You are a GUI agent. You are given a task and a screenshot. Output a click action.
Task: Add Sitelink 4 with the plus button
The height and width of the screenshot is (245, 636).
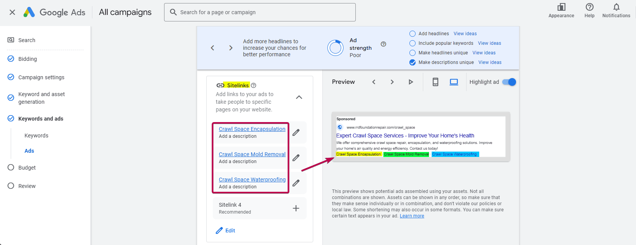point(296,208)
